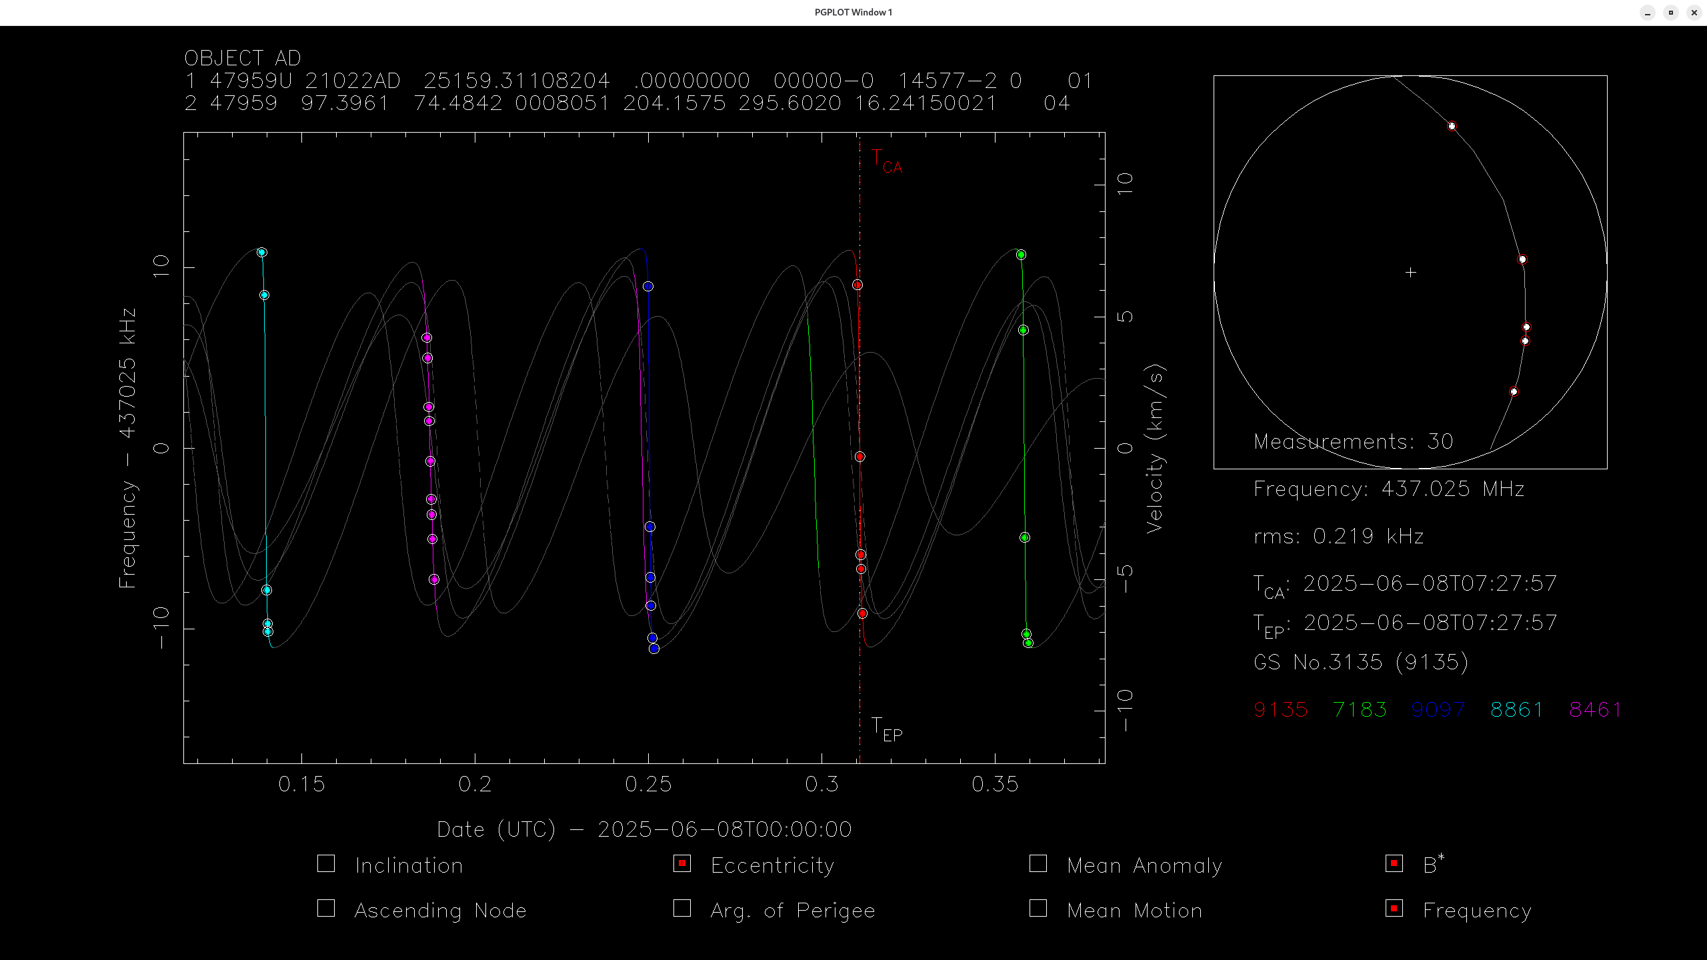Minimize the PGPLOT window

pos(1647,13)
